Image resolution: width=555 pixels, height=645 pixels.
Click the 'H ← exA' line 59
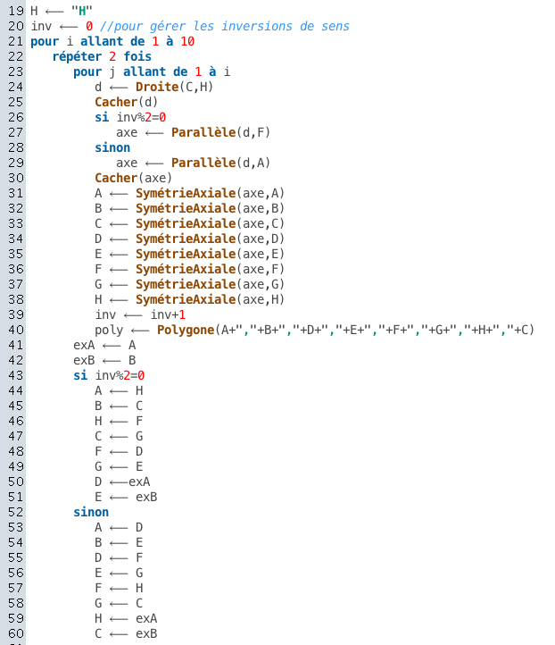pyautogui.click(x=126, y=619)
